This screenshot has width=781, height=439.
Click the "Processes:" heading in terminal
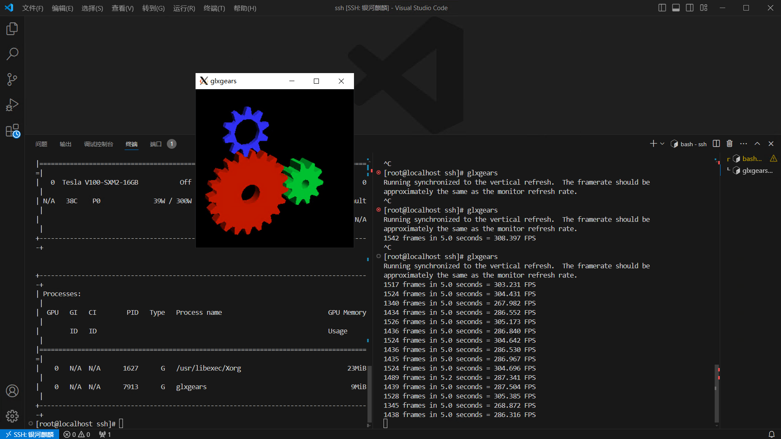(62, 294)
